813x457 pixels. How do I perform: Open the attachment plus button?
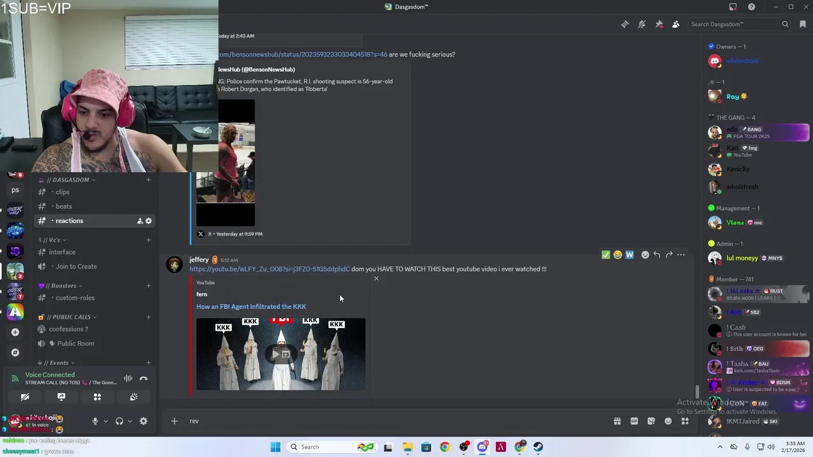[174, 421]
